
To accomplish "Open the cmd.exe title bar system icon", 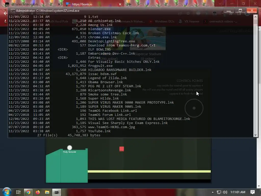I will point(13,11).
